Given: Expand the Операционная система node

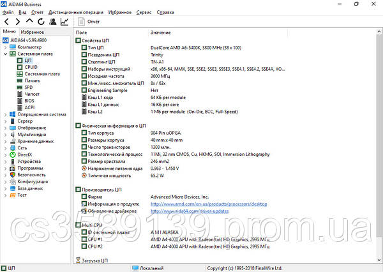Looking at the screenshot, I should coord(5,114).
